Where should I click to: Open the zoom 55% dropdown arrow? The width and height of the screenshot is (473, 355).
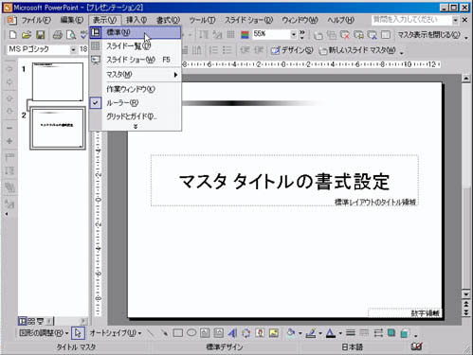293,34
